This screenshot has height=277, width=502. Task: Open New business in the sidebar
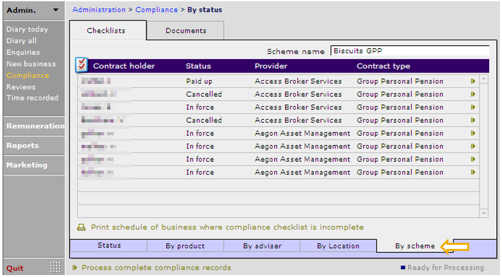pos(31,63)
